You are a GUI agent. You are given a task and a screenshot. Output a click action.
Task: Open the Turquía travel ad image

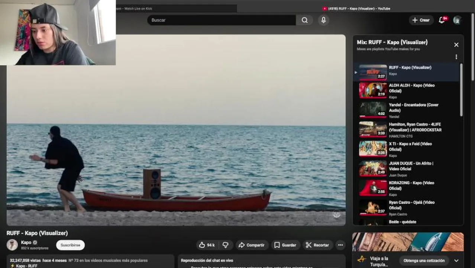[408, 242]
